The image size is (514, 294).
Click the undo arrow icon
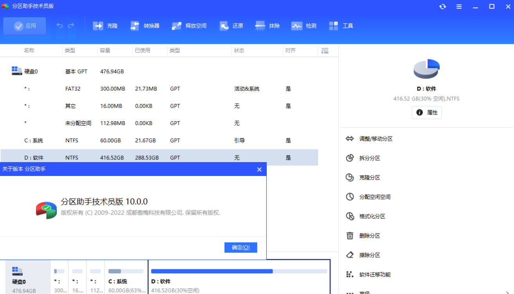[x=59, y=26]
